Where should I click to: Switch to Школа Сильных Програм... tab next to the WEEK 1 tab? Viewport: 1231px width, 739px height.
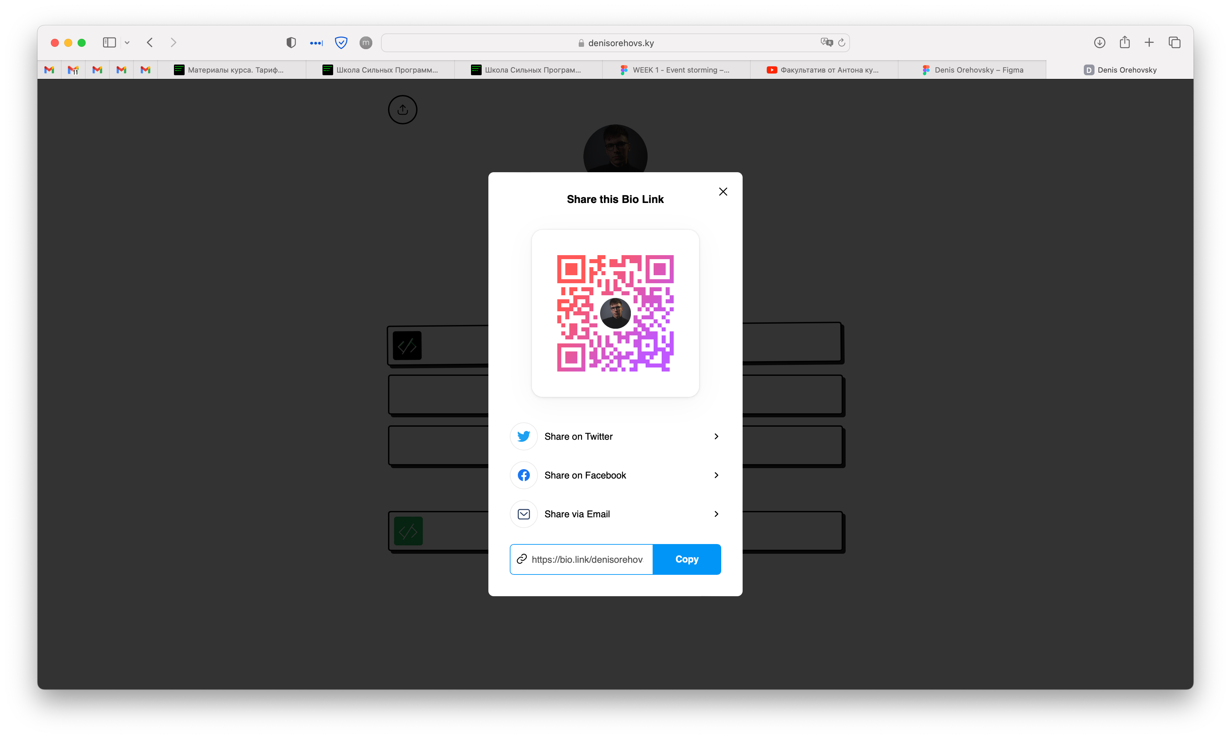529,70
